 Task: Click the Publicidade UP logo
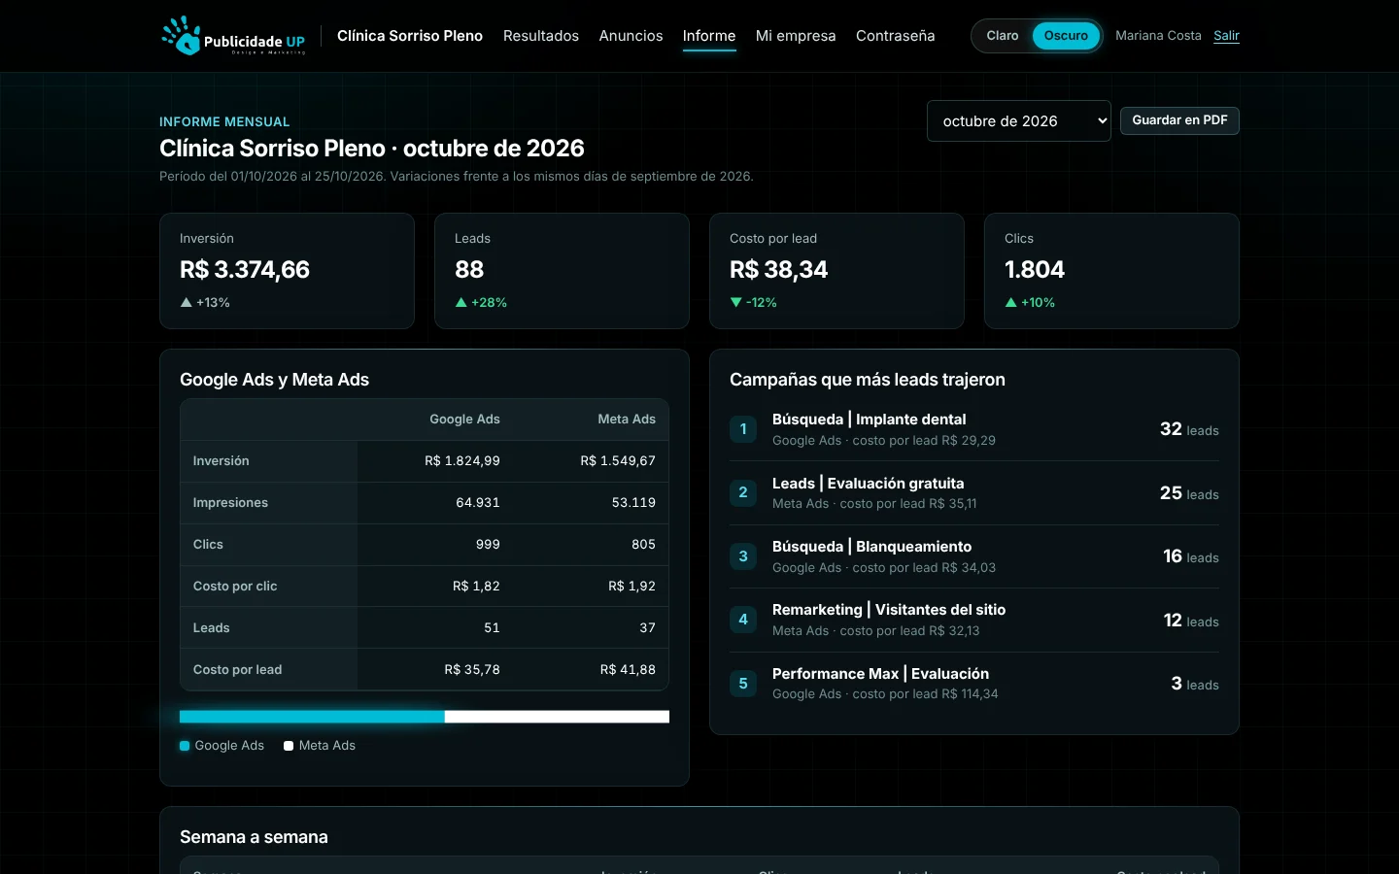[x=233, y=36]
